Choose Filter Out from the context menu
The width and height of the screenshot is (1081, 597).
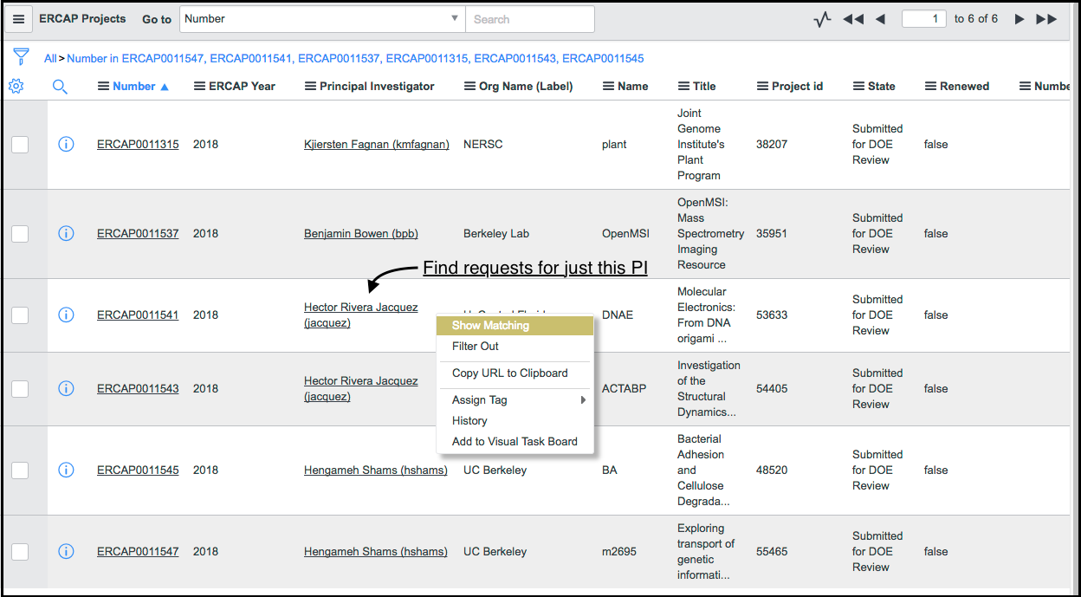coord(476,347)
